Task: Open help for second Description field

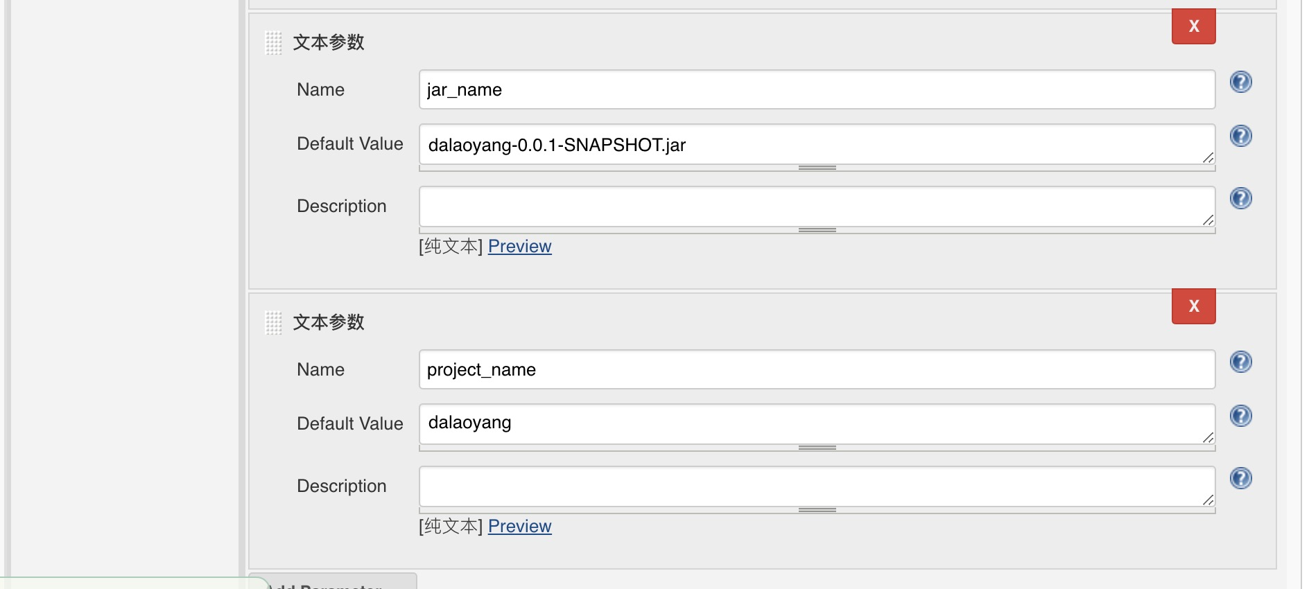Action: coord(1240,478)
